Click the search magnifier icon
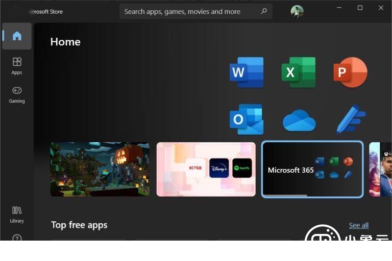The width and height of the screenshot is (392, 261). click(264, 11)
